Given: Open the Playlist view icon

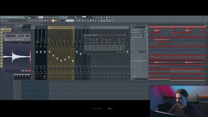Looking at the screenshot, I should click(x=77, y=20).
